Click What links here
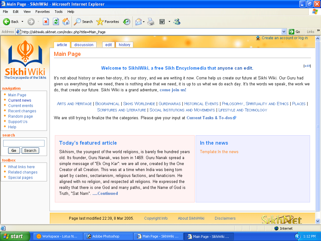The image size is (321, 241). coord(21,167)
